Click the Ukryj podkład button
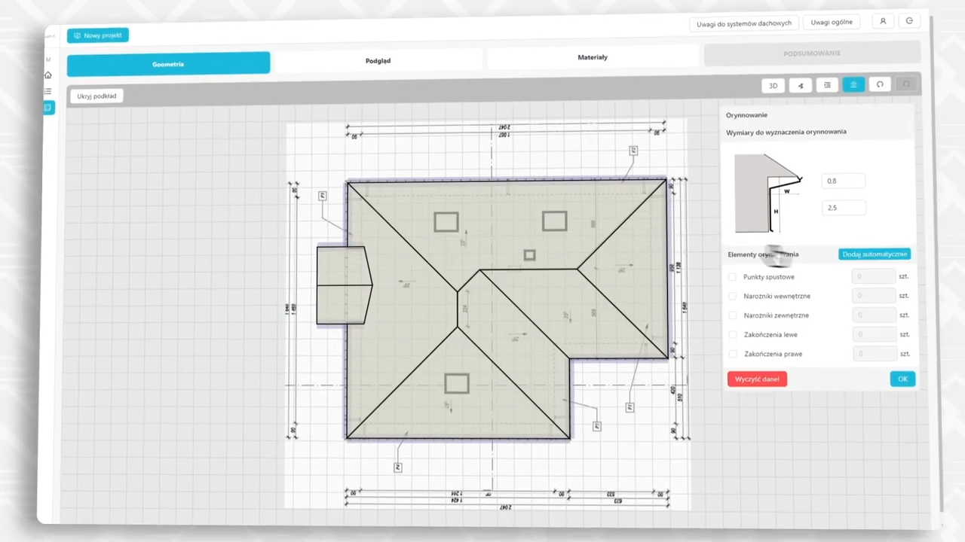The width and height of the screenshot is (965, 542). click(x=96, y=96)
